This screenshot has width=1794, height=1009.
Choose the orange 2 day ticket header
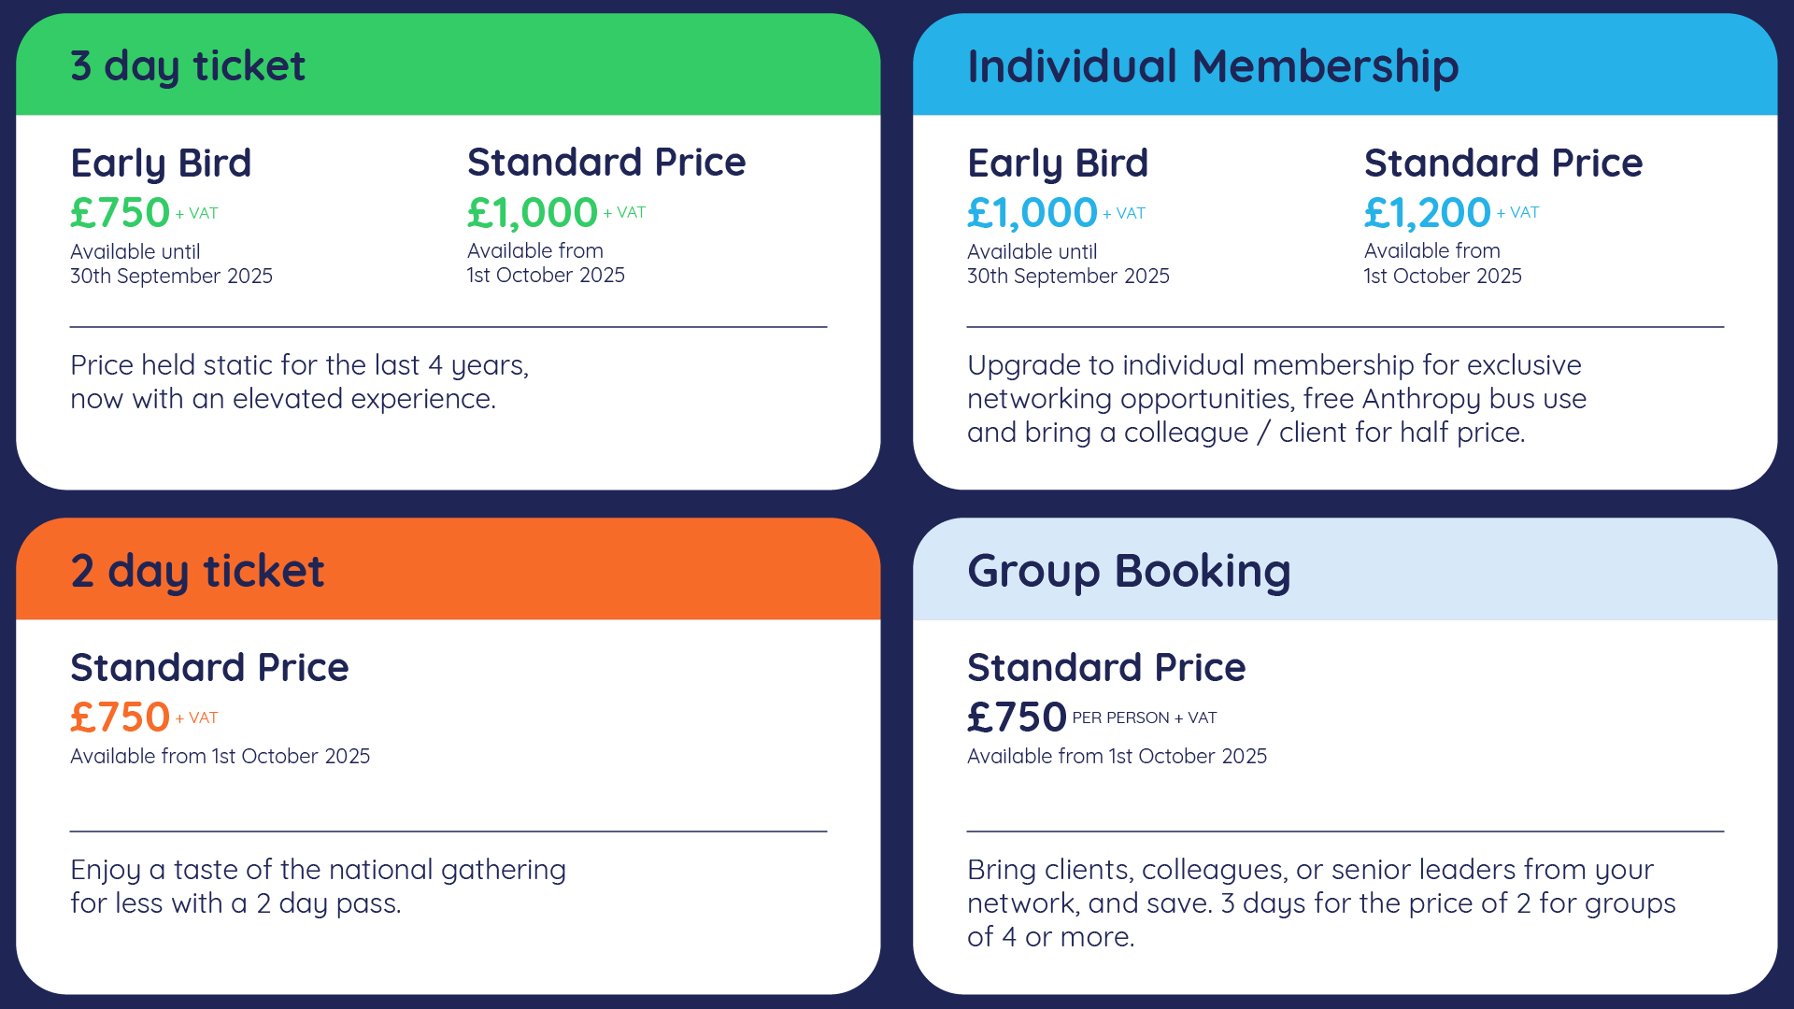tap(448, 569)
